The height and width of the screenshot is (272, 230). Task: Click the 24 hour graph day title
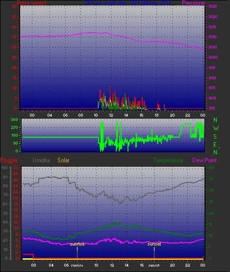pos(128,3)
